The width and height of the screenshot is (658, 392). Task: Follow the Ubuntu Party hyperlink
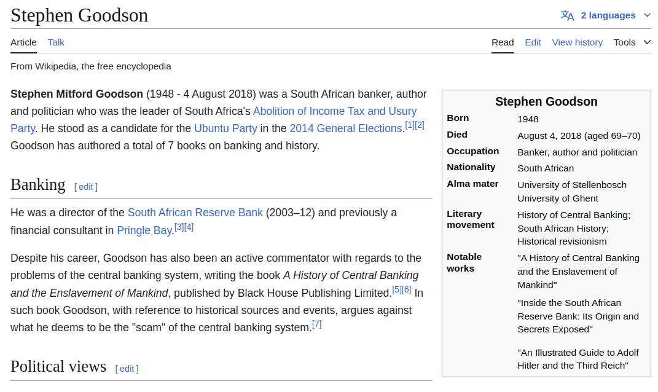(x=225, y=128)
